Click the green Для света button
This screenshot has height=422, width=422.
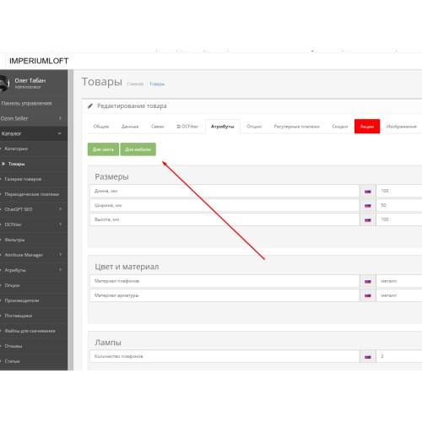click(x=103, y=149)
